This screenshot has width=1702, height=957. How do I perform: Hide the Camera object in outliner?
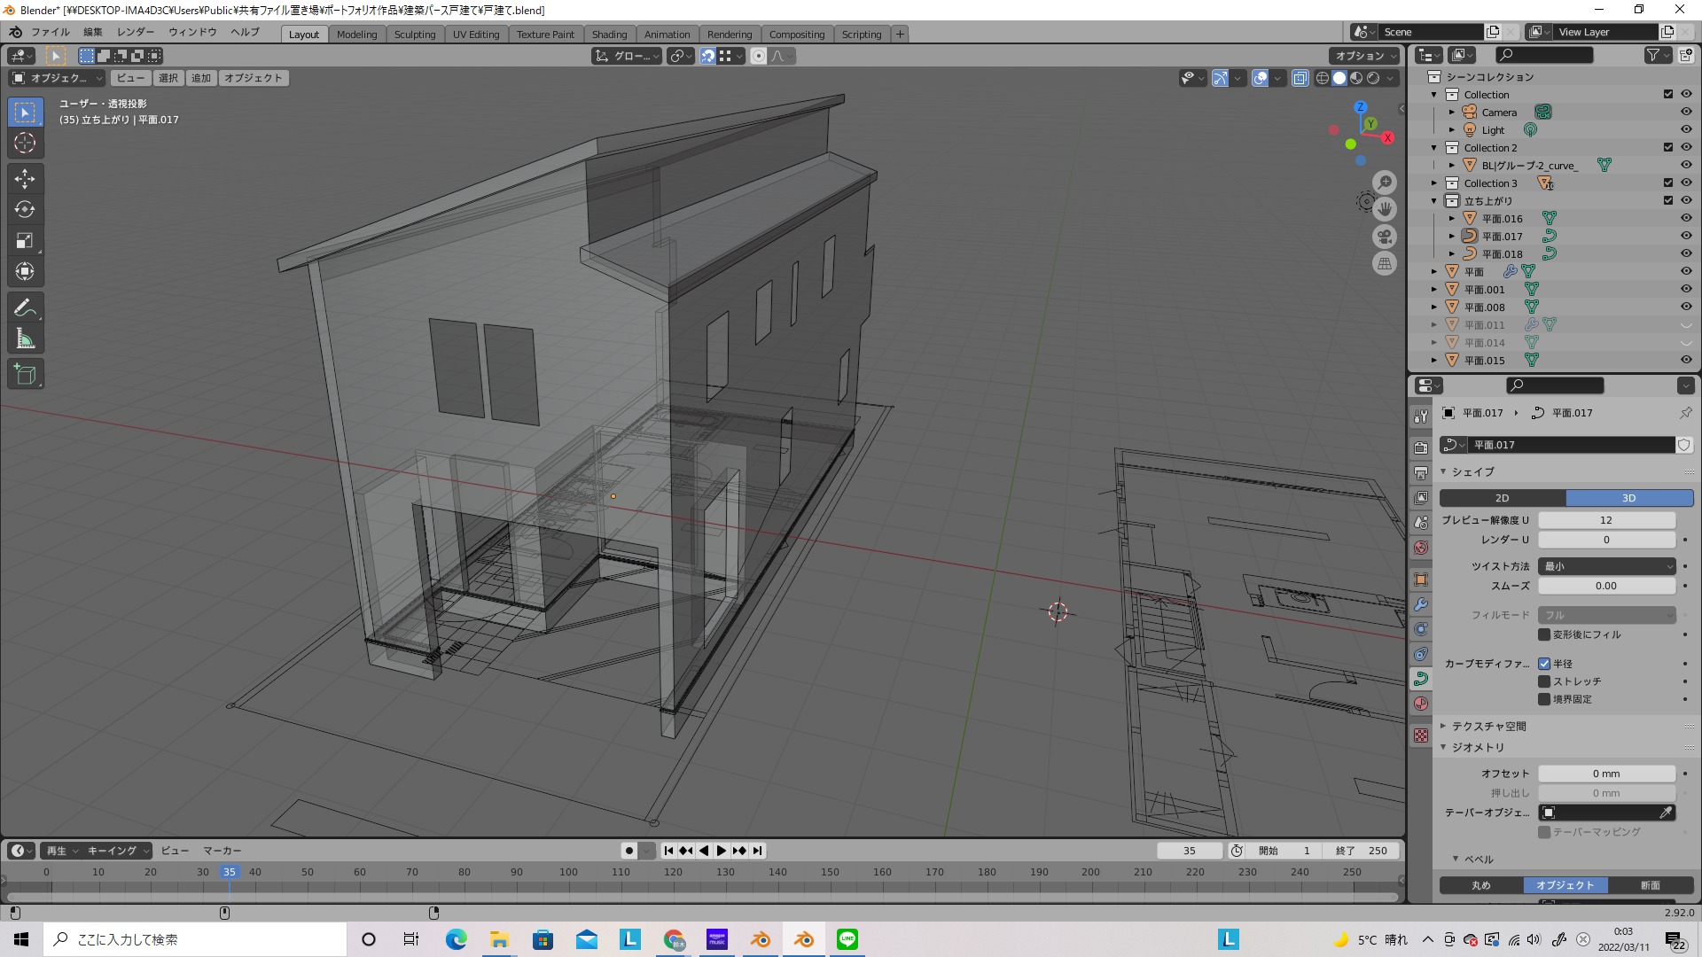coord(1686,113)
